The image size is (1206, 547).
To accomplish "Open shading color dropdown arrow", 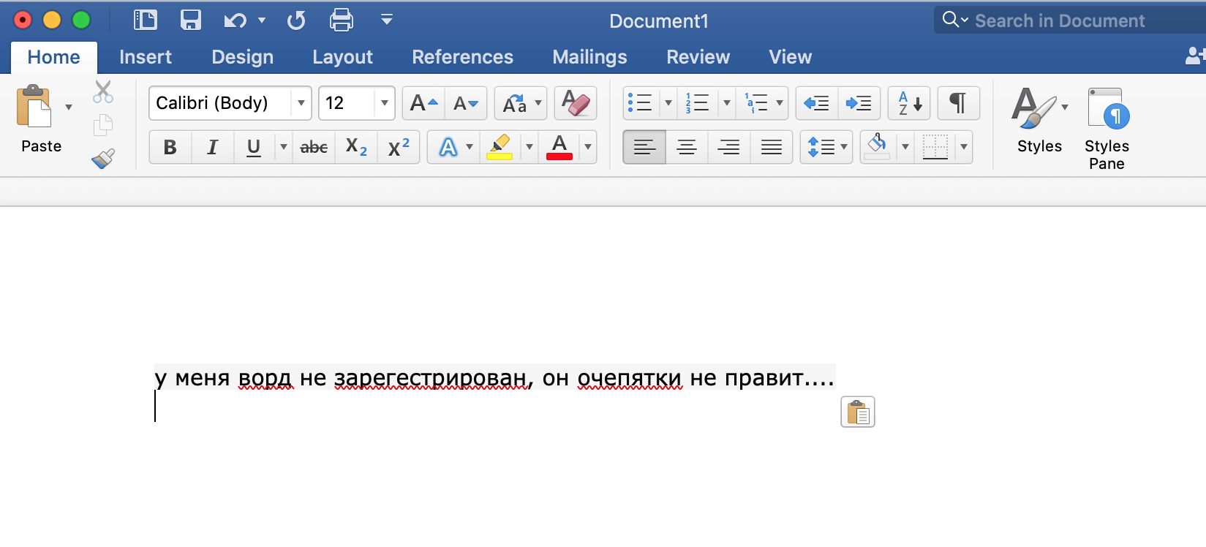I will point(905,147).
